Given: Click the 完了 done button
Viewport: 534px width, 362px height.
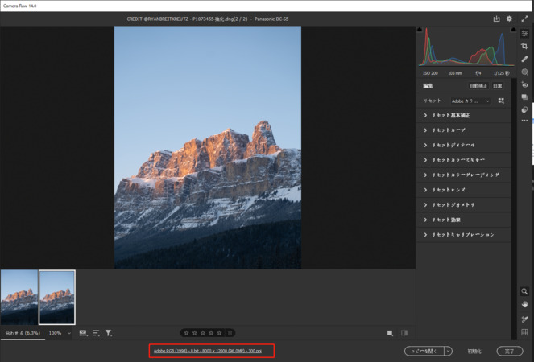Looking at the screenshot, I should coord(509,352).
